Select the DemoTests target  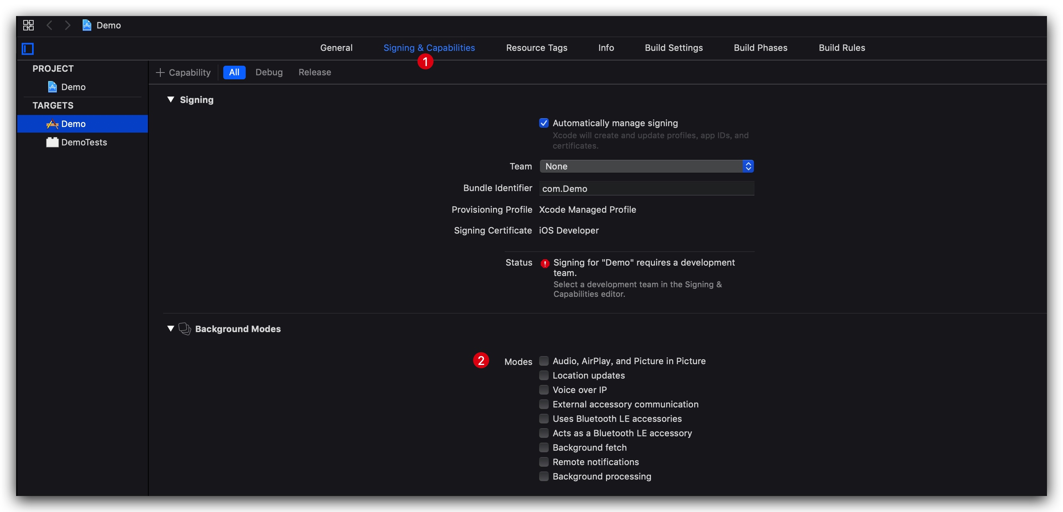tap(84, 142)
